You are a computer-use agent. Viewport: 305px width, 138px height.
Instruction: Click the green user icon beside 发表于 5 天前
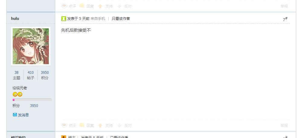click(64, 19)
